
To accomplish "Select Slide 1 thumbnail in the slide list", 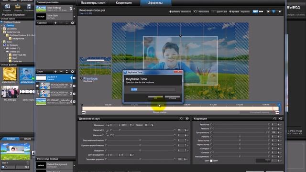I will 15,152.
